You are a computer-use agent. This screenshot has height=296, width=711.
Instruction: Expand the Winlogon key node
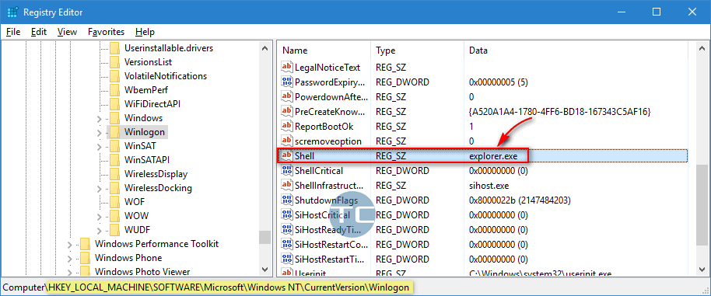coord(100,133)
